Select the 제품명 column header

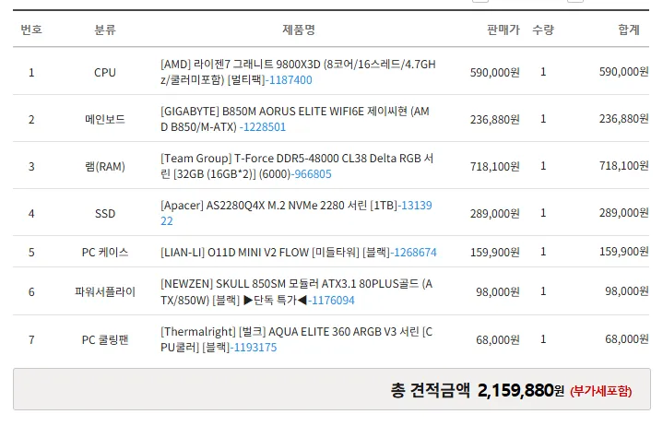click(299, 30)
